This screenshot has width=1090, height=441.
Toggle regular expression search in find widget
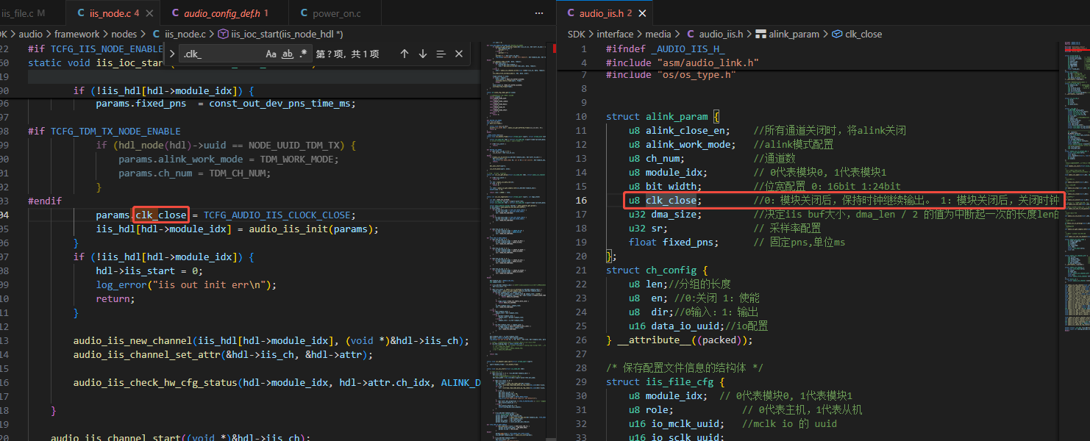pos(304,54)
